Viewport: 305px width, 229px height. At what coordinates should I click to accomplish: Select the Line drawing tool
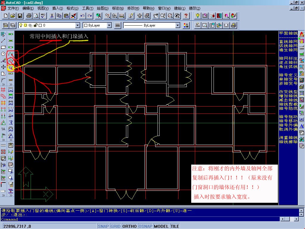(x=3, y=41)
